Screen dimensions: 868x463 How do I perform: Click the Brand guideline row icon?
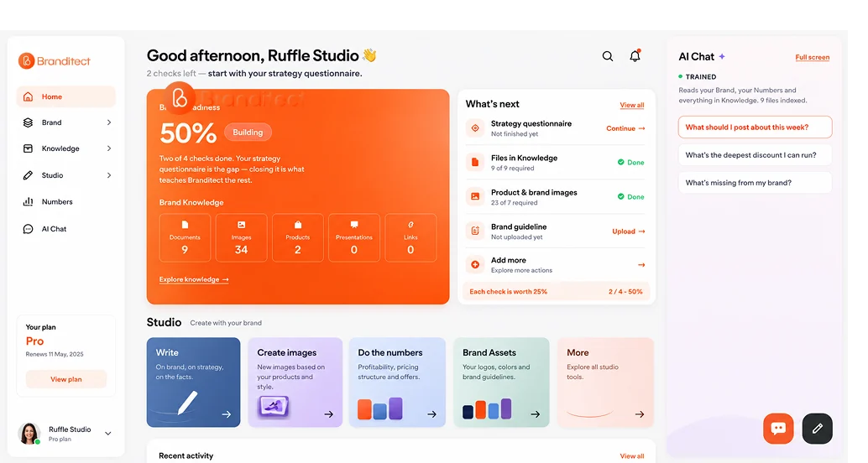tap(475, 231)
